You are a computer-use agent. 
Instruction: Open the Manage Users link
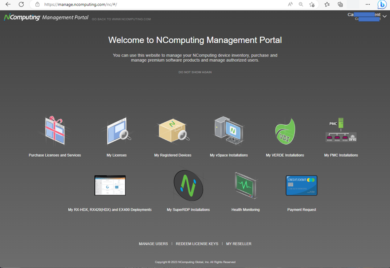pos(153,244)
